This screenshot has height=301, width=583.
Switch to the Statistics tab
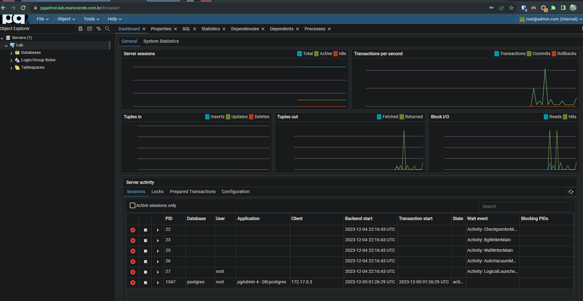point(210,29)
